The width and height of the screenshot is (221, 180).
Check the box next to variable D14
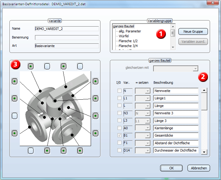[x=120, y=150]
